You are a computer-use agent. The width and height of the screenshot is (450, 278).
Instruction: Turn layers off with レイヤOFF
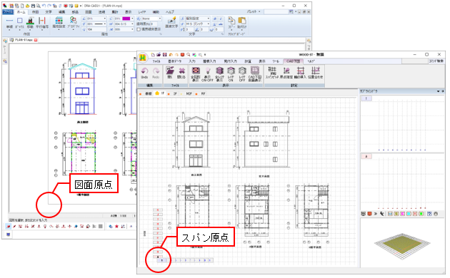(242, 74)
